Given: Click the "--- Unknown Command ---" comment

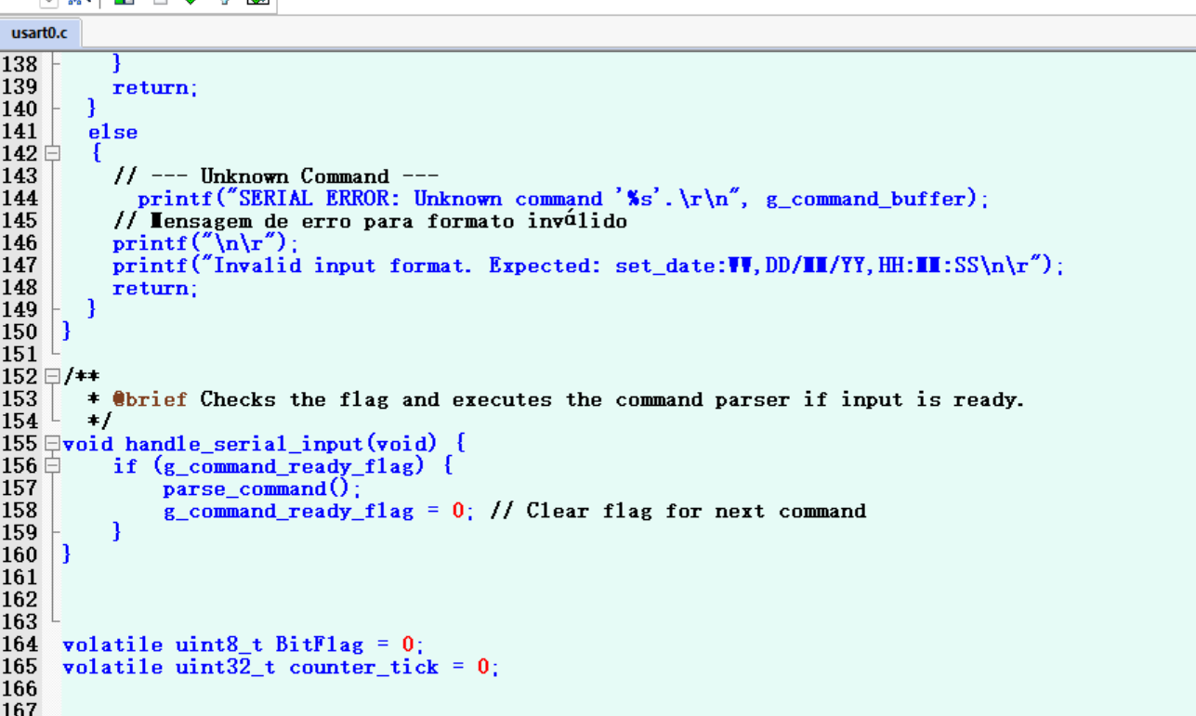Looking at the screenshot, I should tap(275, 176).
